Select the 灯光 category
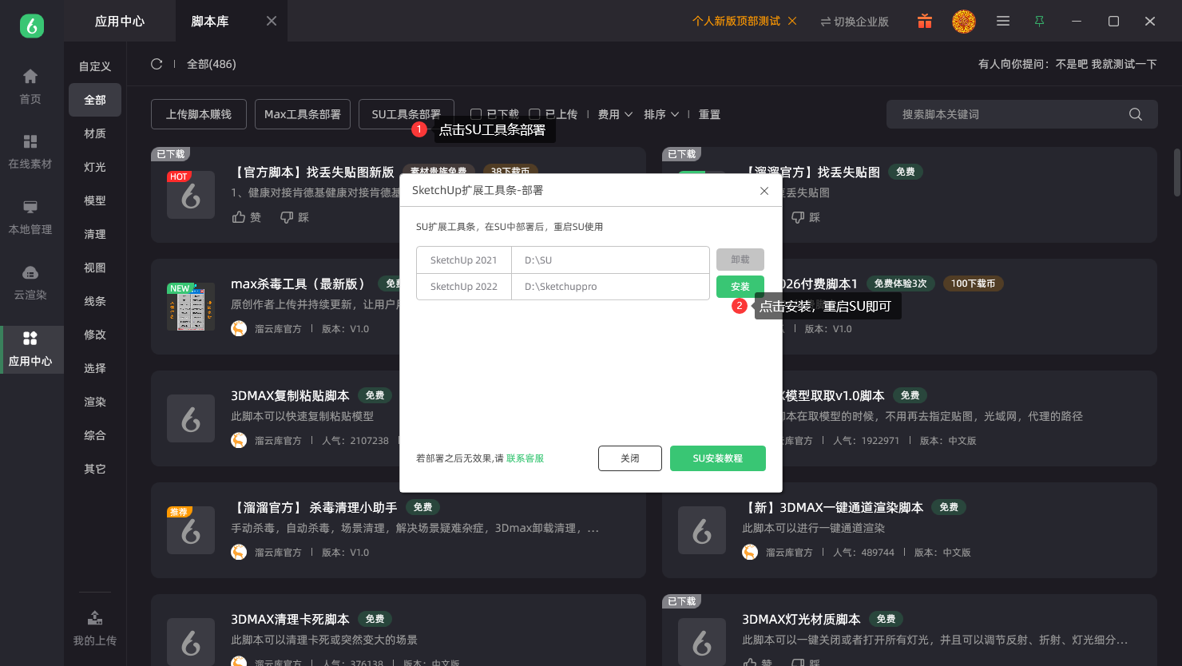 (95, 167)
